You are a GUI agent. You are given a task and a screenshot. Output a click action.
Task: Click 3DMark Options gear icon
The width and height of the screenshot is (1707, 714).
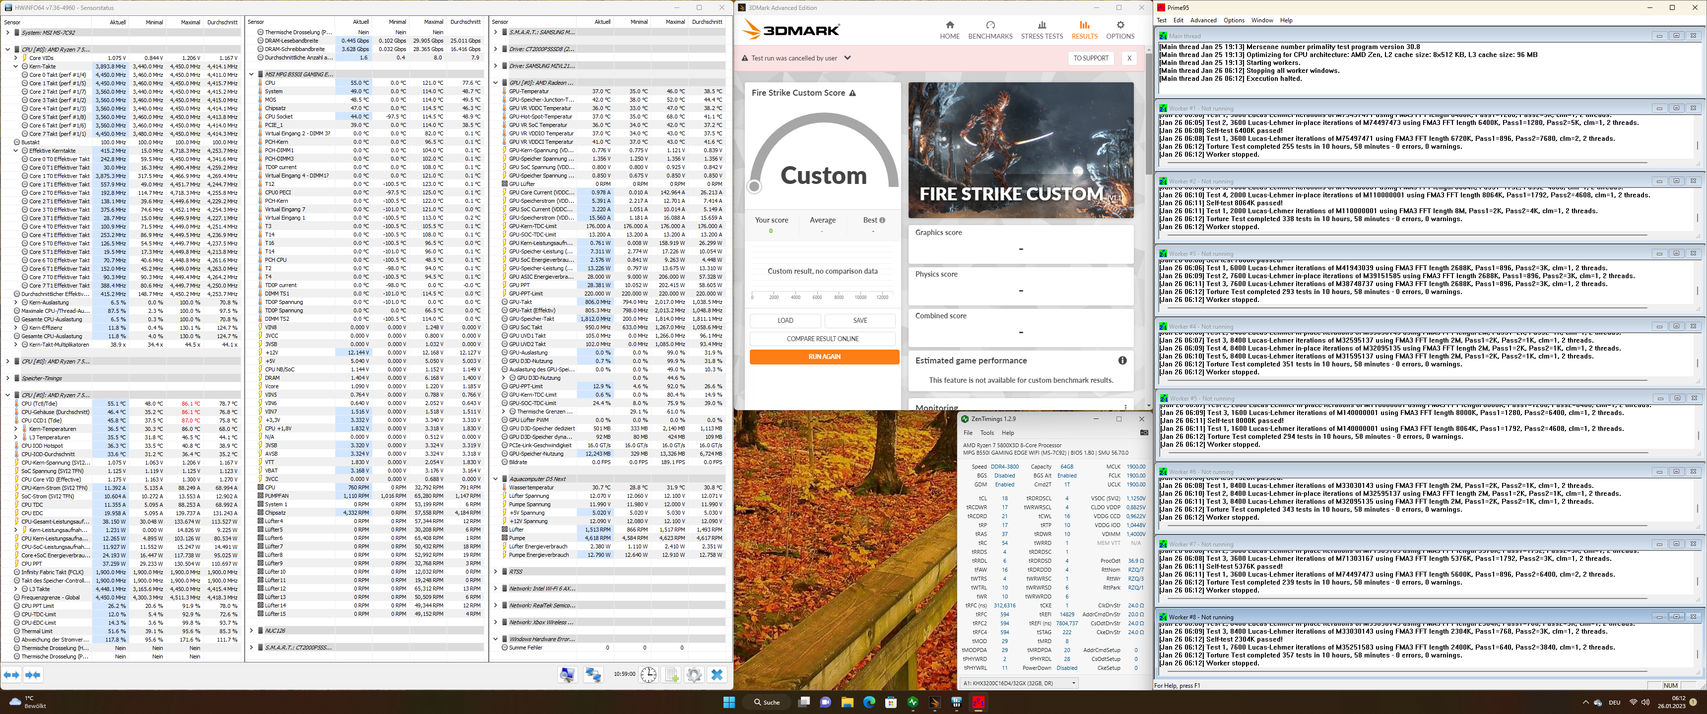[x=1120, y=30]
